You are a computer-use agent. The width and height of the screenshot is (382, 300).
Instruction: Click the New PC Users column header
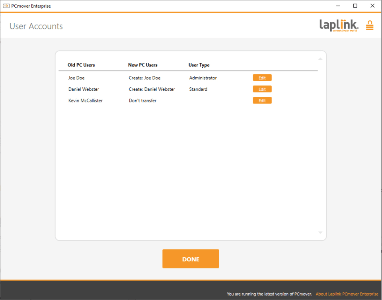coord(142,65)
